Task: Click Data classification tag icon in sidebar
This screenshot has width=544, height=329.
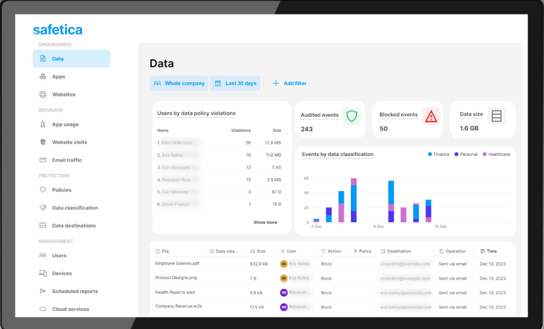Action: point(43,208)
